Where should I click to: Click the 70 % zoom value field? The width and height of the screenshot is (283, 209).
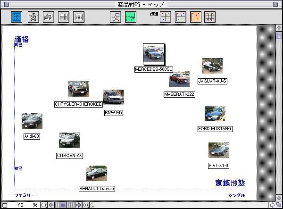24,205
